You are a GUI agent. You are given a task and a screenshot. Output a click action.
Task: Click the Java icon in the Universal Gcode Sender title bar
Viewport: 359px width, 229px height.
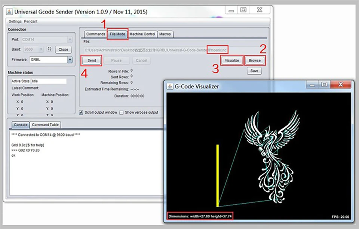click(9, 12)
